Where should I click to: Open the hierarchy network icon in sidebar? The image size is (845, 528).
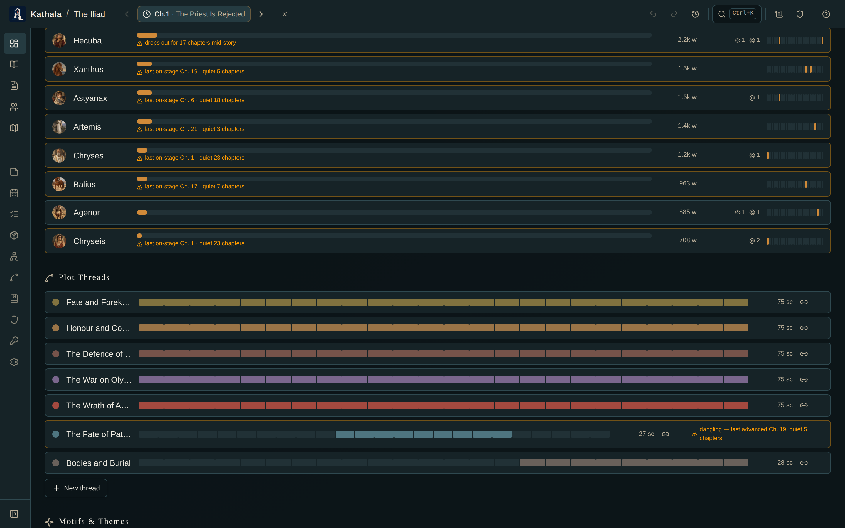[14, 256]
